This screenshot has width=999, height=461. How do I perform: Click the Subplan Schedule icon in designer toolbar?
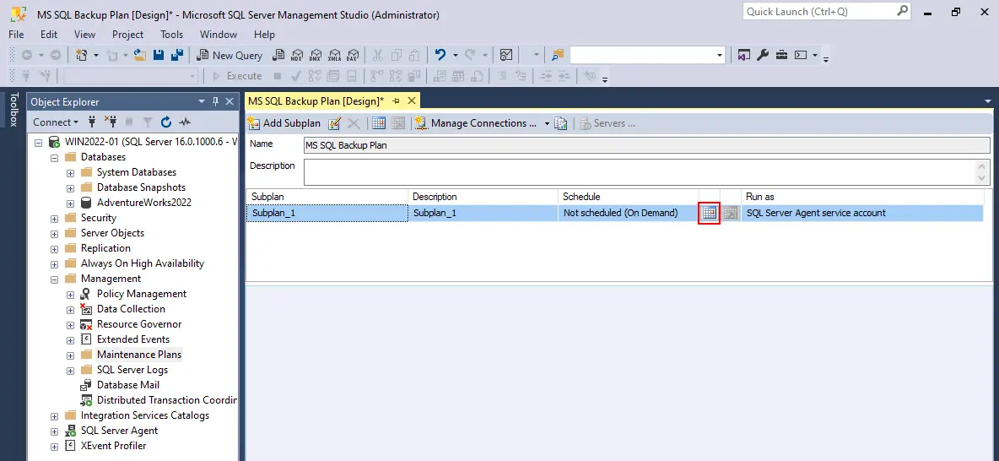click(x=379, y=123)
